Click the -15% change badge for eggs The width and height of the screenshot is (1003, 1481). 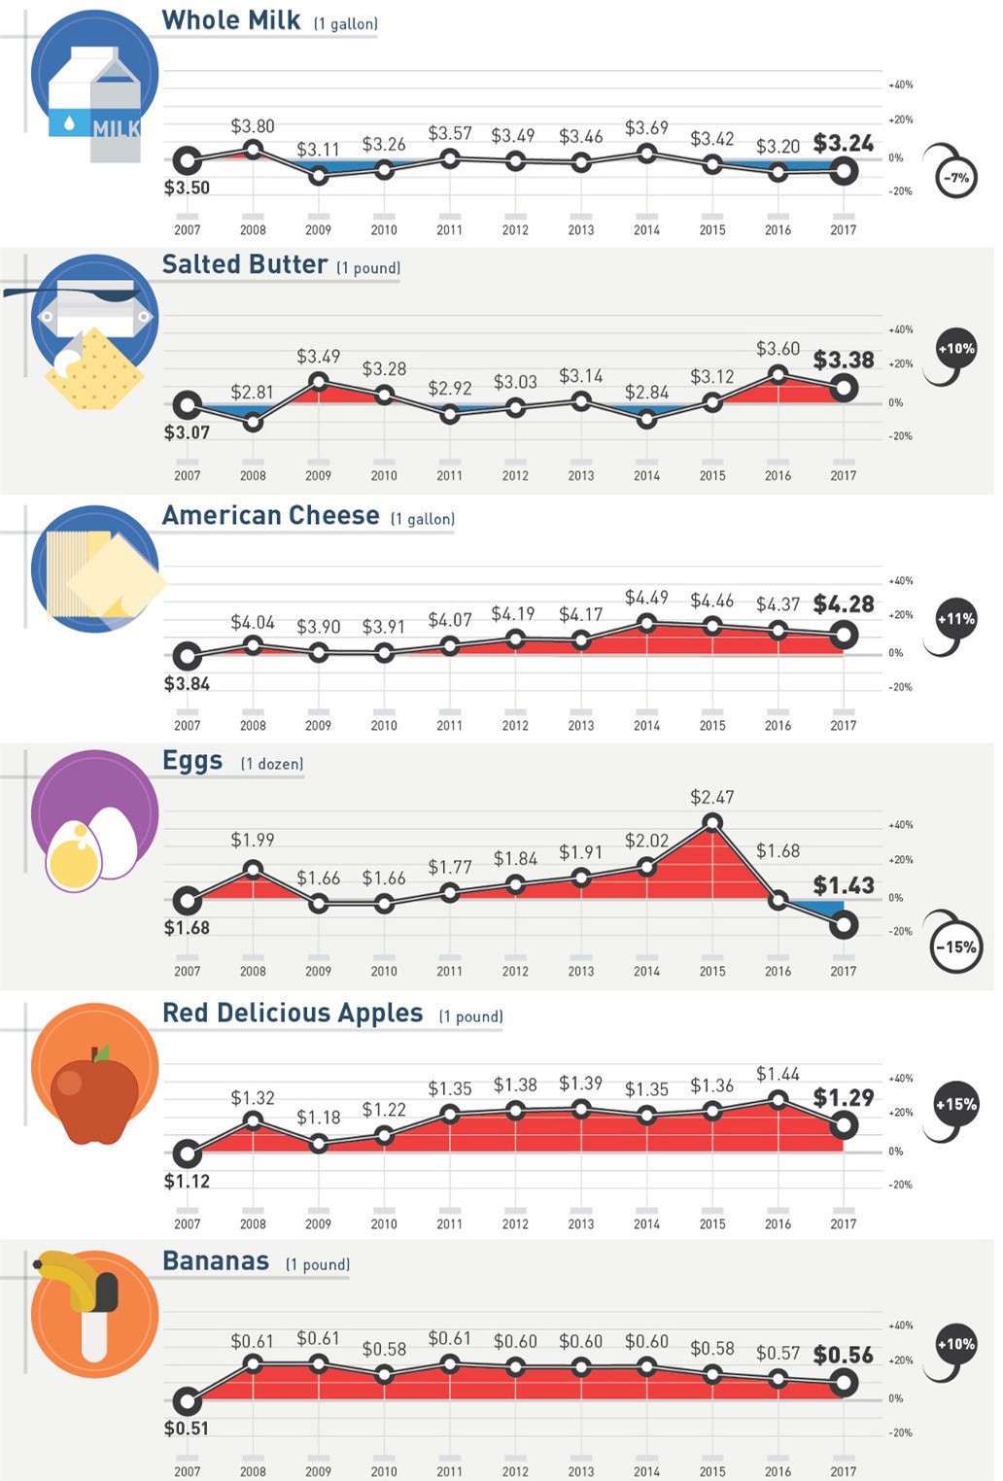click(x=955, y=947)
